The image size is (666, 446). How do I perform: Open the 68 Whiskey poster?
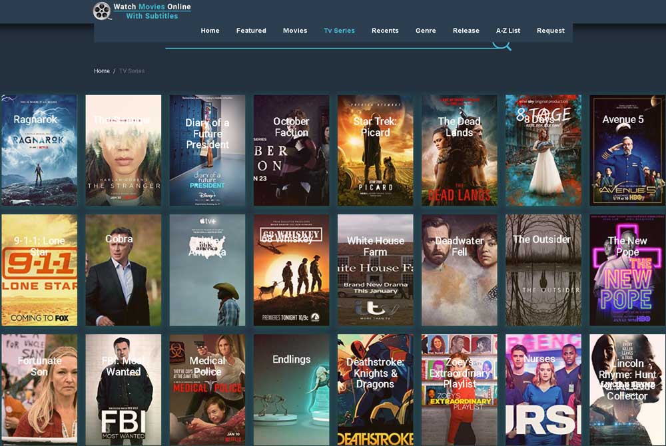pyautogui.click(x=292, y=270)
